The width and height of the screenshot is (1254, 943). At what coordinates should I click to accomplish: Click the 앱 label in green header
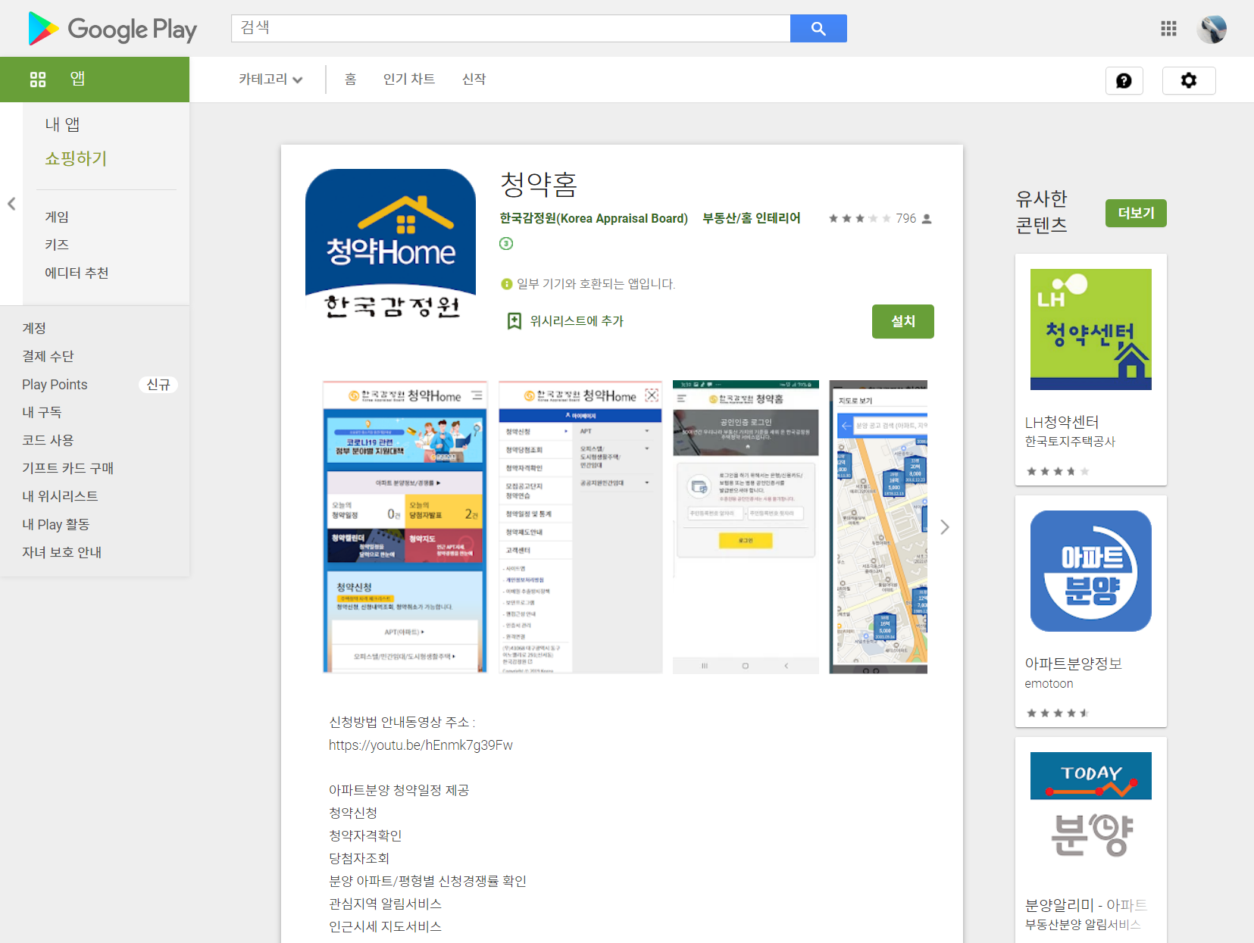(x=77, y=79)
